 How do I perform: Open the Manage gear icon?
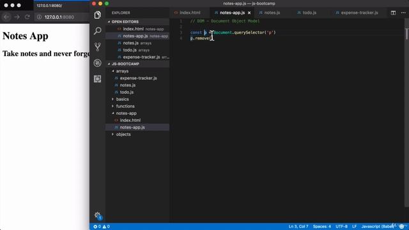(x=98, y=215)
